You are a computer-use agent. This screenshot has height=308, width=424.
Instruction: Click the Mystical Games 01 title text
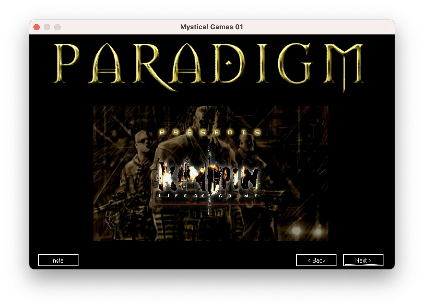pos(212,27)
